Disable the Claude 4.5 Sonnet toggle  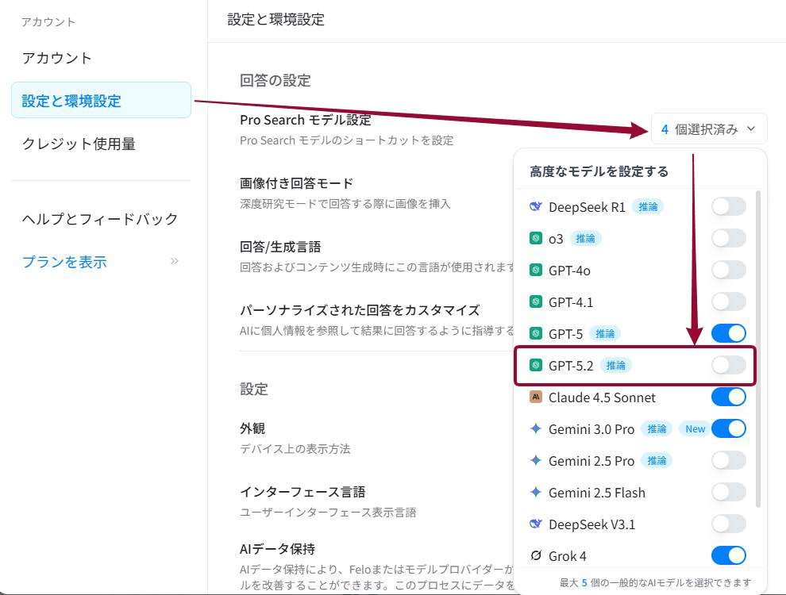point(728,397)
